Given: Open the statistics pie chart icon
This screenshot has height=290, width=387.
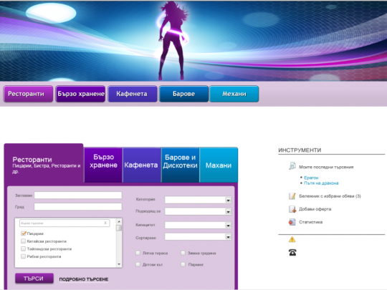Looking at the screenshot, I should (x=292, y=222).
